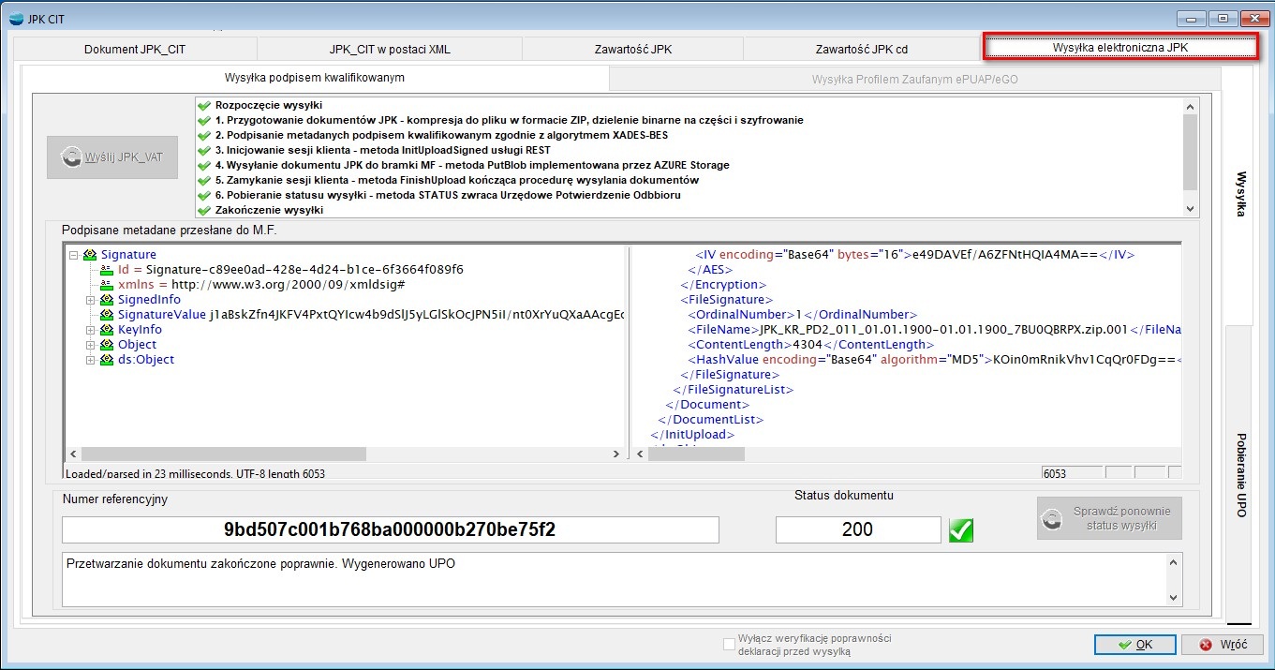Image resolution: width=1275 pixels, height=670 pixels.
Task: Toggle the Wyłącz weryfikację poprawności checkbox
Action: pos(729,644)
